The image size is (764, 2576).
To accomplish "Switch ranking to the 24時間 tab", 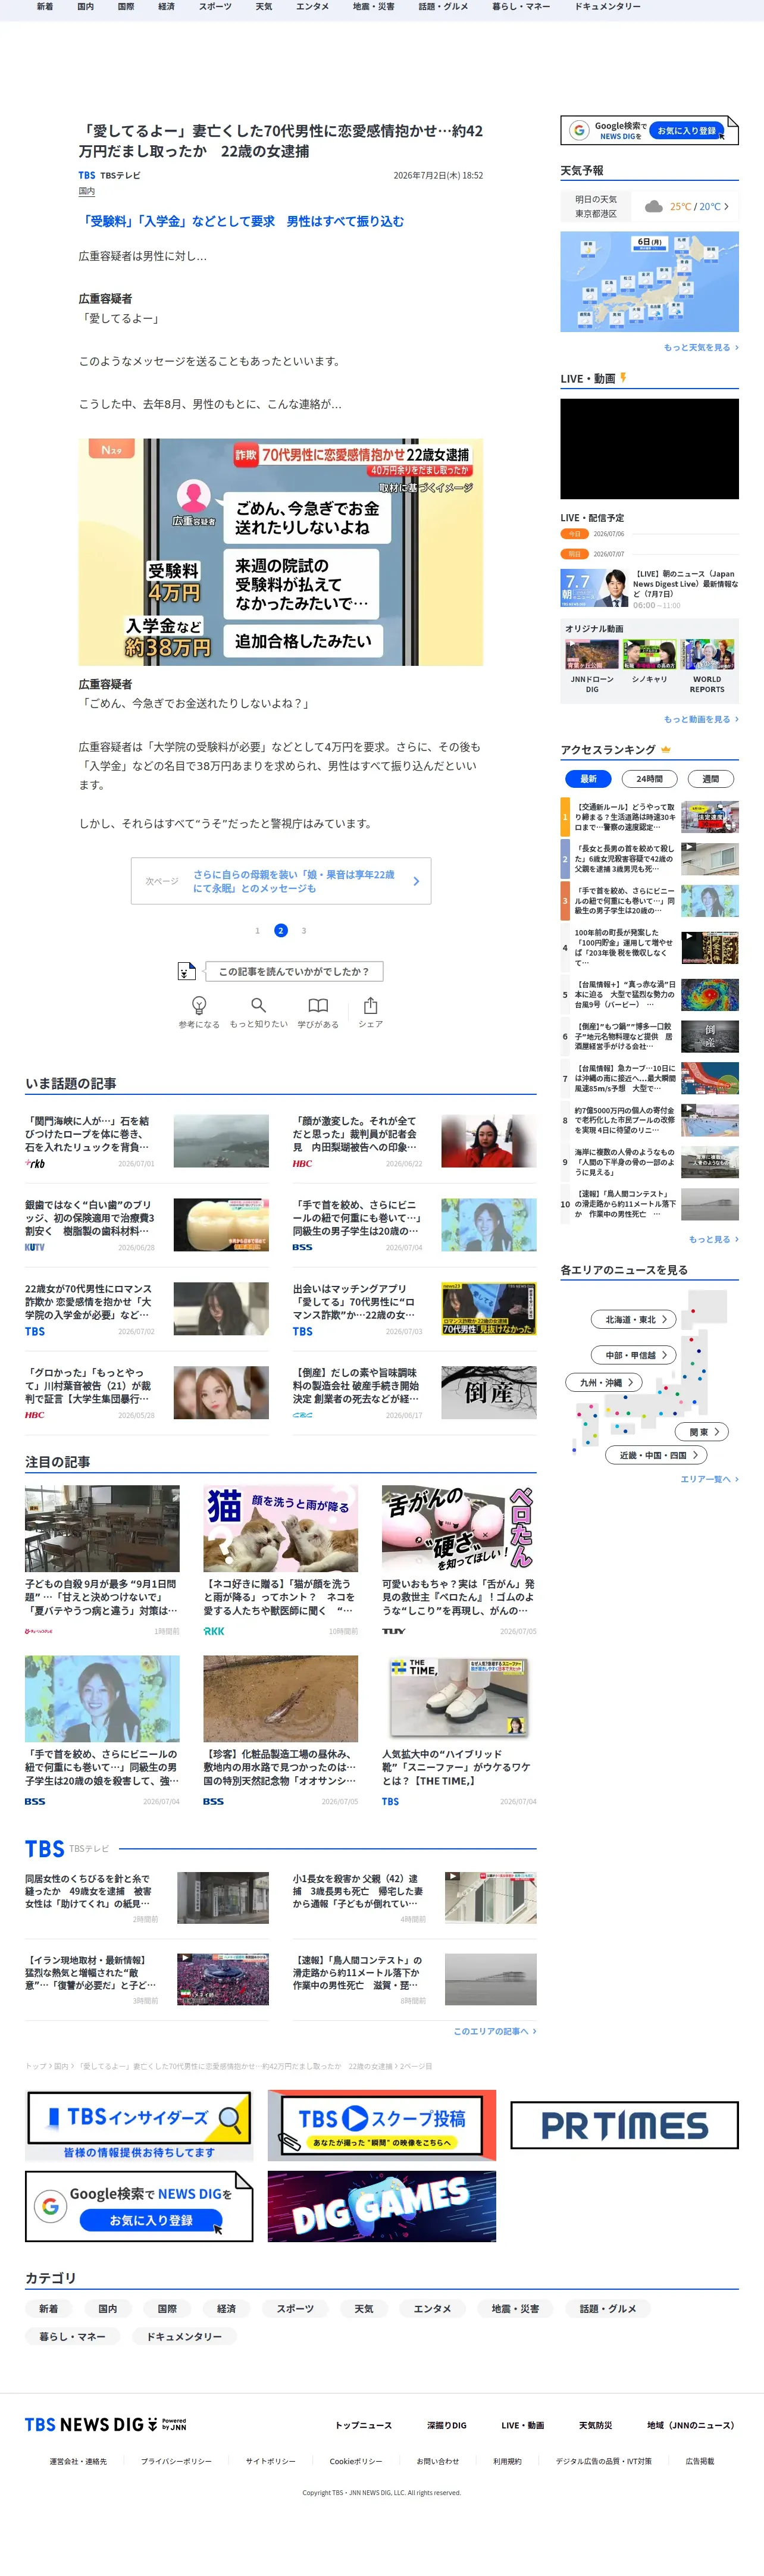I will (x=649, y=778).
